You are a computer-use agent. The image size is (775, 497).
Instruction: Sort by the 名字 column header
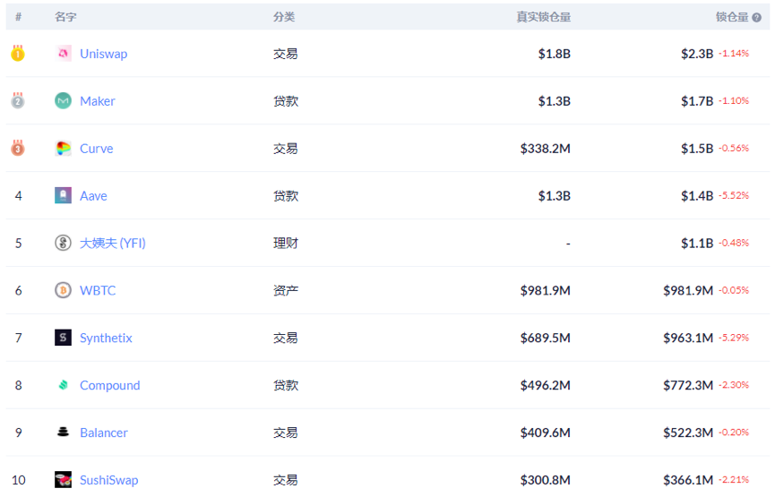point(65,17)
